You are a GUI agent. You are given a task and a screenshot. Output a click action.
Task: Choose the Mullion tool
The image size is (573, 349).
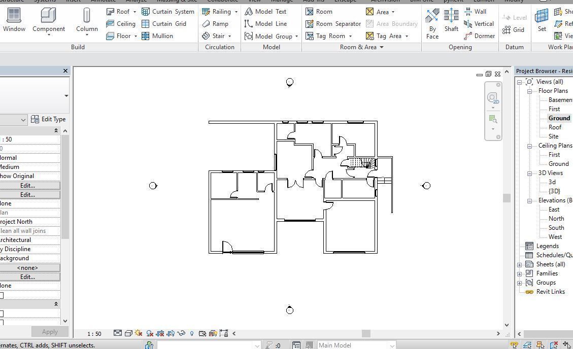click(x=157, y=36)
